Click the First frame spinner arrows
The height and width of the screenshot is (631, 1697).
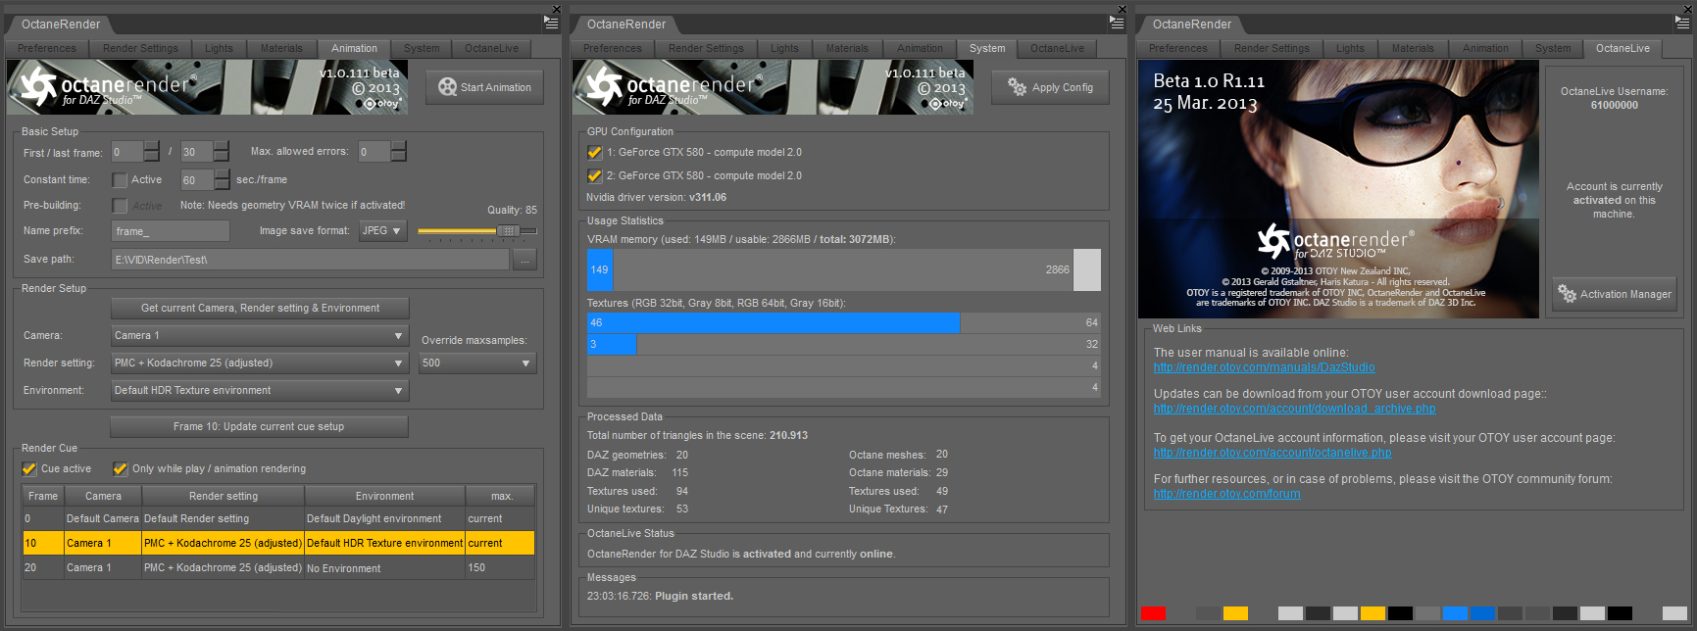152,152
